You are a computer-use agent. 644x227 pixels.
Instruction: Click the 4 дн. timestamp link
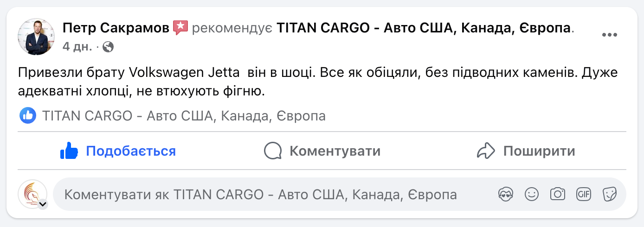click(77, 47)
